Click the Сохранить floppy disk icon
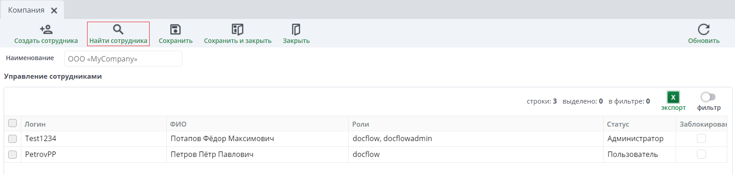735x175 pixels. coord(175,29)
